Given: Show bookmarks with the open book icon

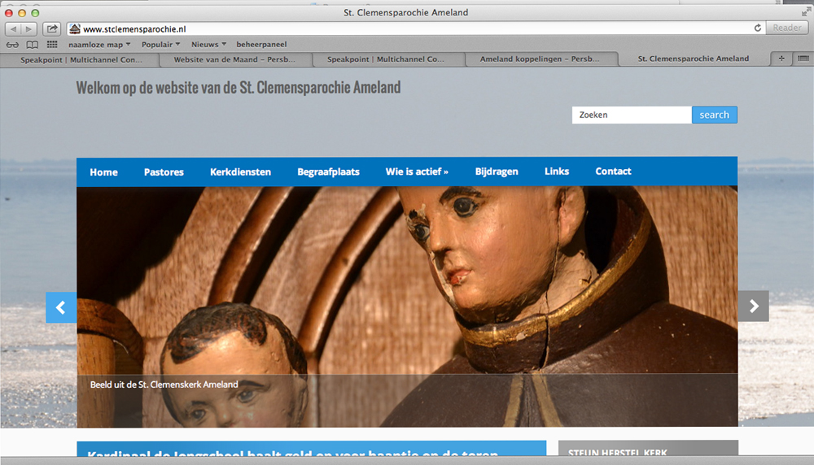Looking at the screenshot, I should tap(33, 45).
